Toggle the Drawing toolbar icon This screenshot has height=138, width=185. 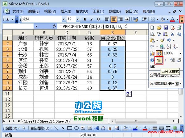(x=159, y=53)
